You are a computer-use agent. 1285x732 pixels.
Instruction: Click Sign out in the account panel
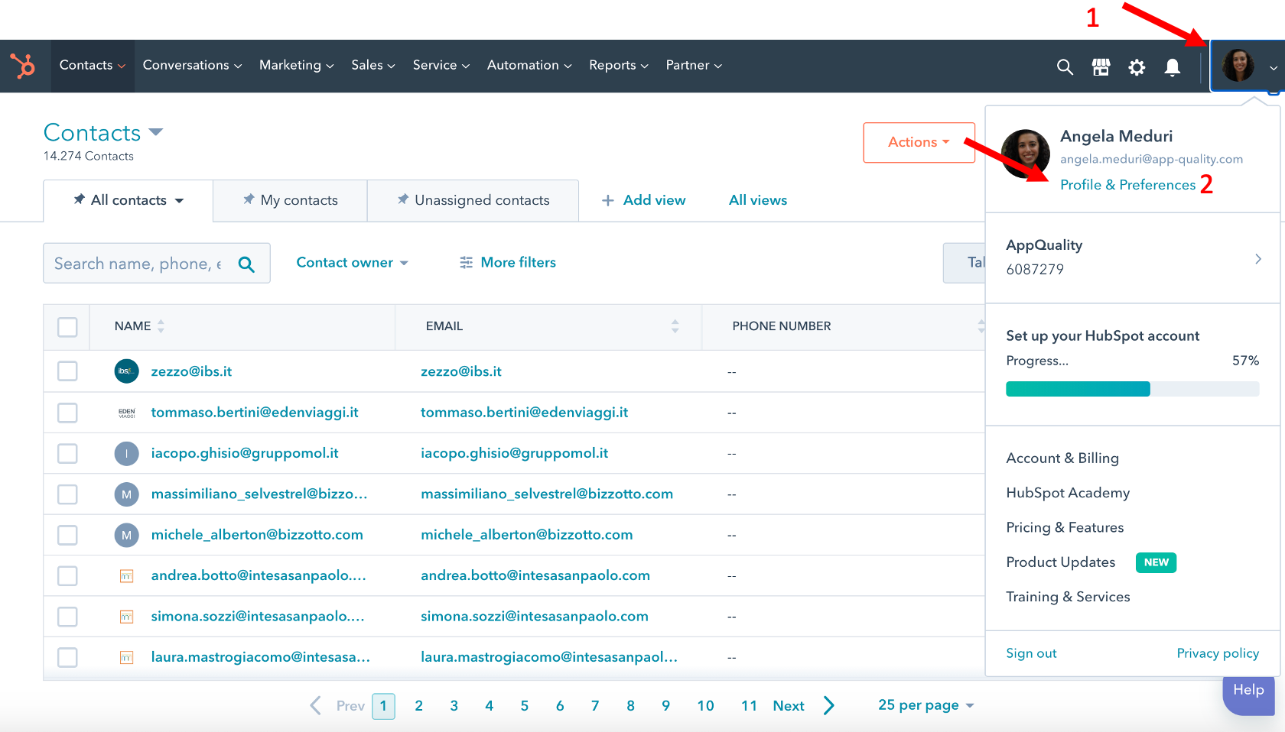[x=1031, y=653]
